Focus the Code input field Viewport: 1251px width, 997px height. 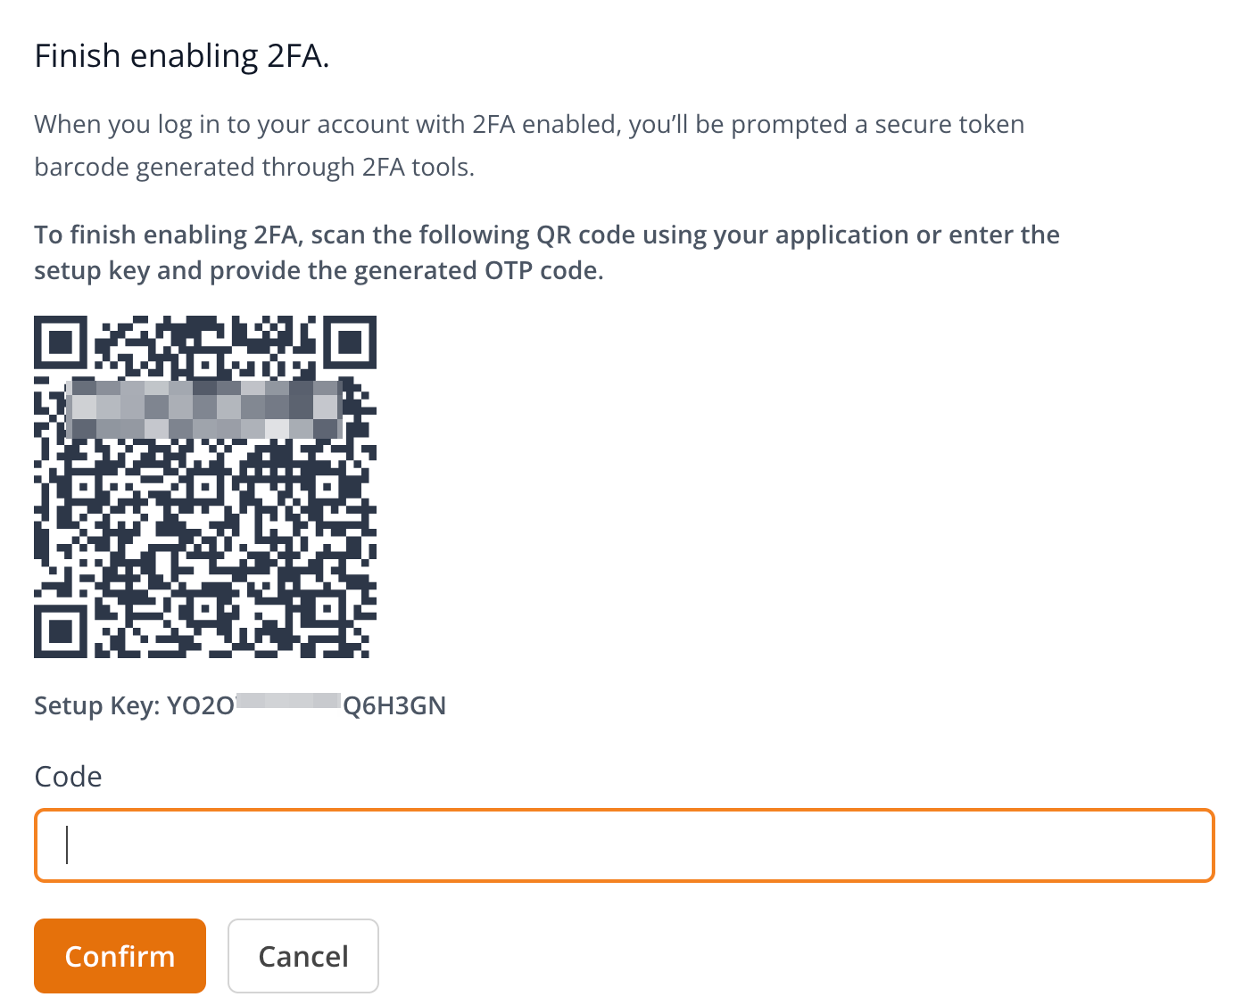click(x=625, y=845)
